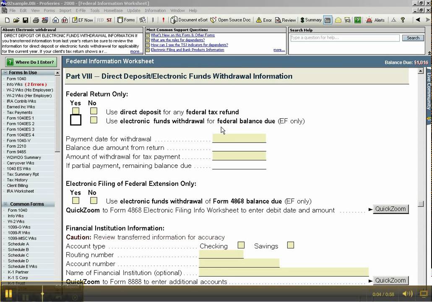
Task: Run Review from the toolbar
Action: [x=286, y=20]
